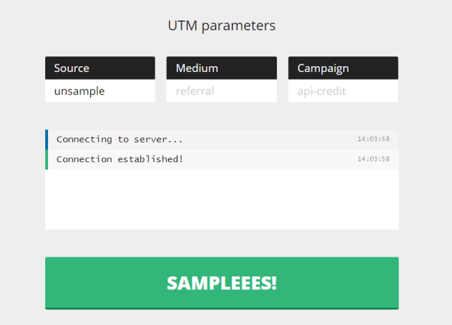Click the Campaign field with api-credit placeholder
The height and width of the screenshot is (325, 452).
pyautogui.click(x=343, y=91)
